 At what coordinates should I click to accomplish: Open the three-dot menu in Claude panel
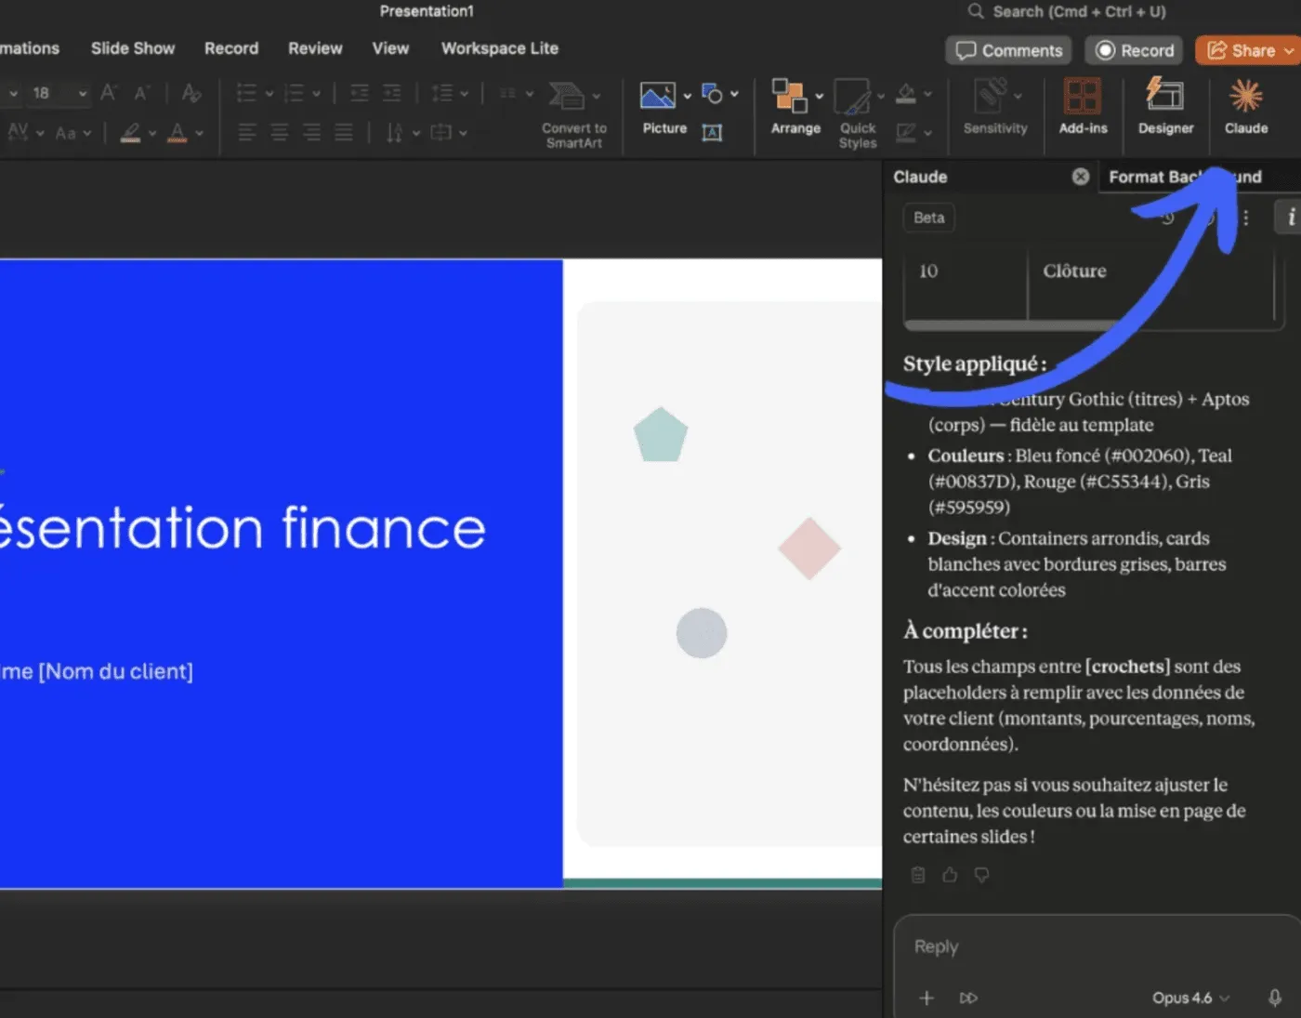tap(1246, 218)
